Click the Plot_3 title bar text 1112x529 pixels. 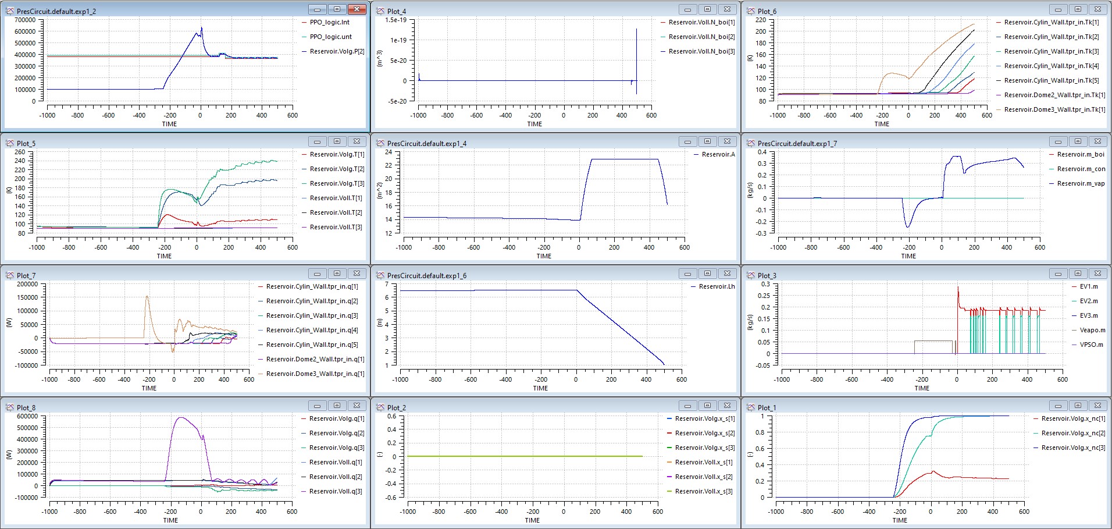pyautogui.click(x=767, y=276)
